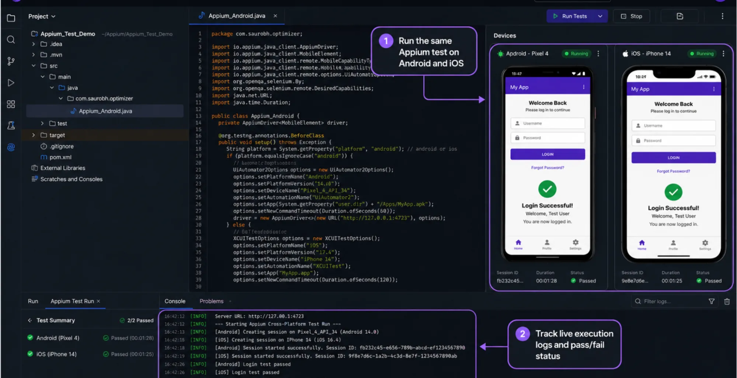Viewport: 737px width, 378px height.
Task: Open Android - Pixel 4 device options menu
Action: 598,53
